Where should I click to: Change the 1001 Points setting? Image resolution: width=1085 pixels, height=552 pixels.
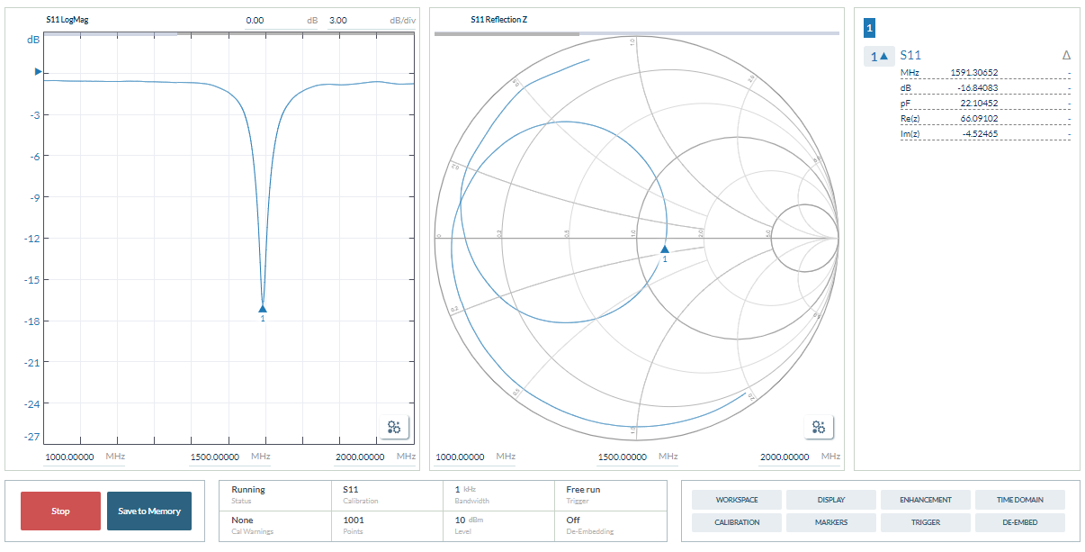click(387, 525)
